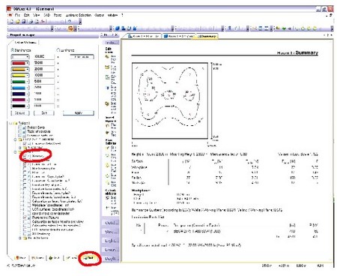Open the red isoline color dropdown
Viewport: 337px width, 276px height.
pyautogui.click(x=28, y=63)
